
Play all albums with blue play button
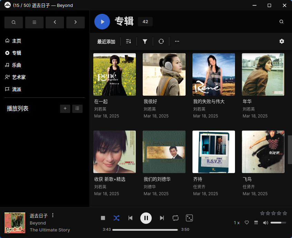102,21
